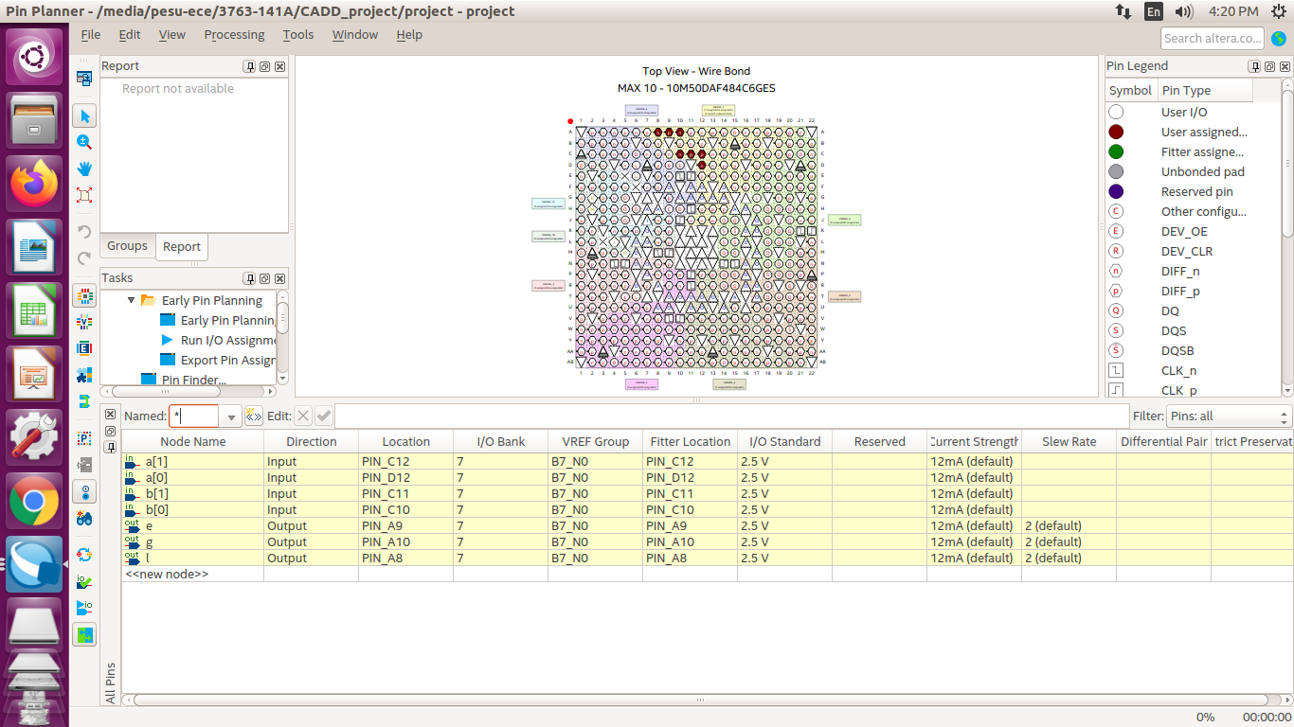Open the File menu
This screenshot has width=1294, height=727.
pyautogui.click(x=91, y=35)
